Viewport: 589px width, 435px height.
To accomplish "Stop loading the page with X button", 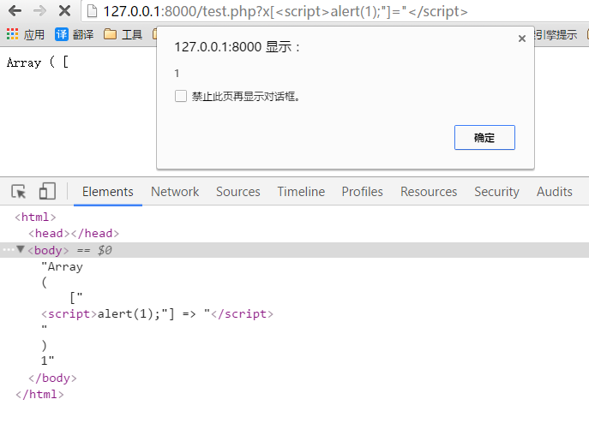I will 64,11.
